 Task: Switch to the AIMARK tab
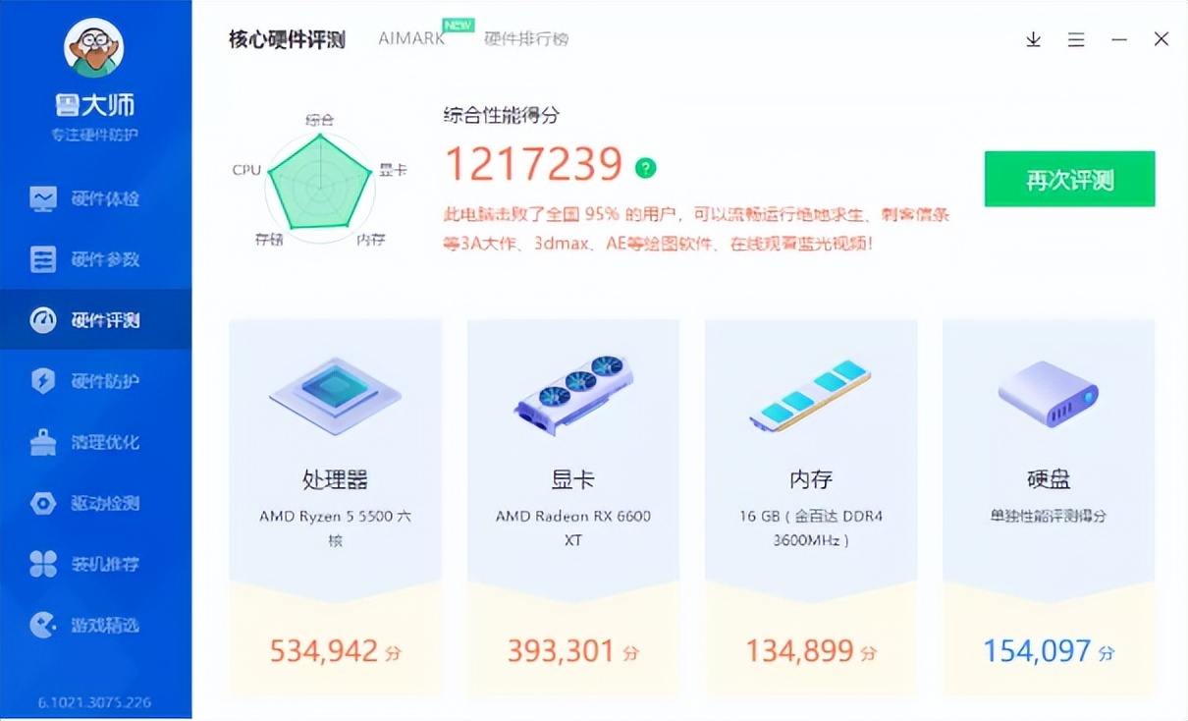pos(409,37)
